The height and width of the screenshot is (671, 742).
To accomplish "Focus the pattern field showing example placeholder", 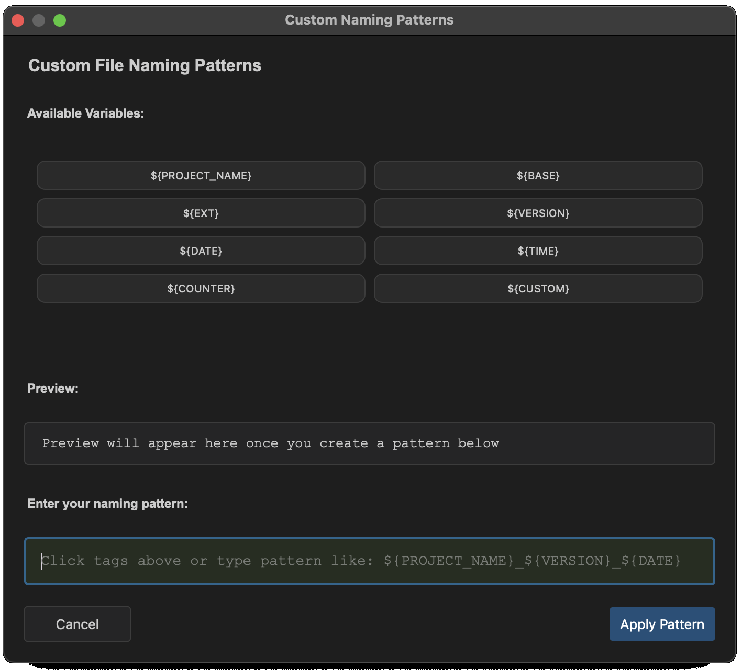I will tap(369, 561).
